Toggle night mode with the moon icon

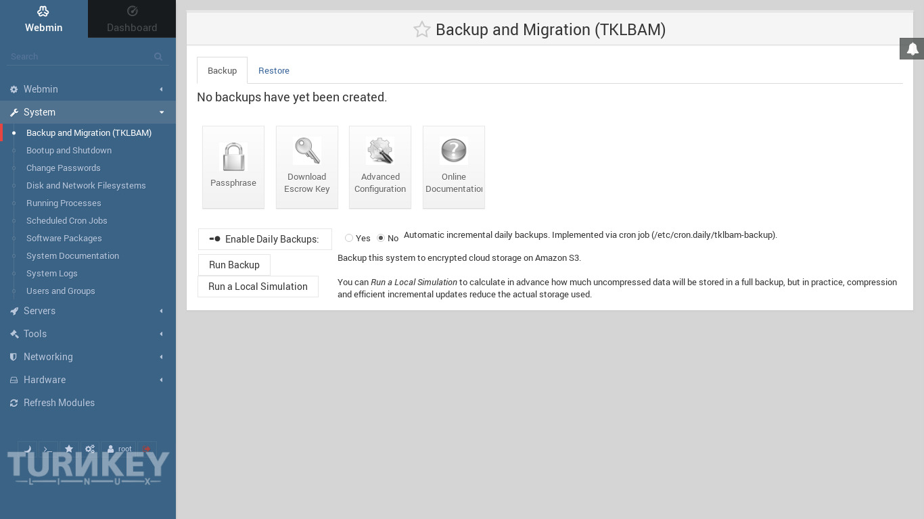coord(28,449)
